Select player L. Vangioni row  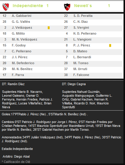pos(92,39)
